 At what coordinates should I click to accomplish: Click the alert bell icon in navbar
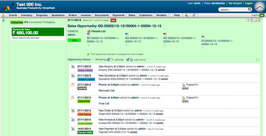[x=3, y=15]
